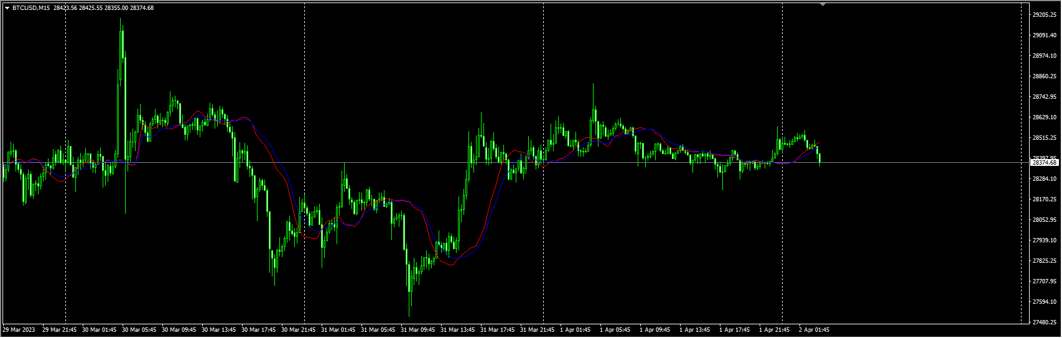Click the 29205.25 price axis label
The image size is (1062, 338).
(x=1045, y=15)
